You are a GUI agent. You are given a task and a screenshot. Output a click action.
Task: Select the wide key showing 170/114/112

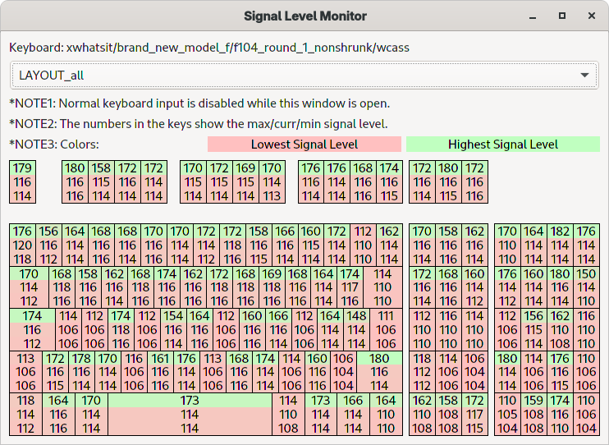pyautogui.click(x=29, y=287)
